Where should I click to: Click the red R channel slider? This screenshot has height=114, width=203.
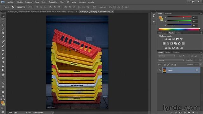179,17
